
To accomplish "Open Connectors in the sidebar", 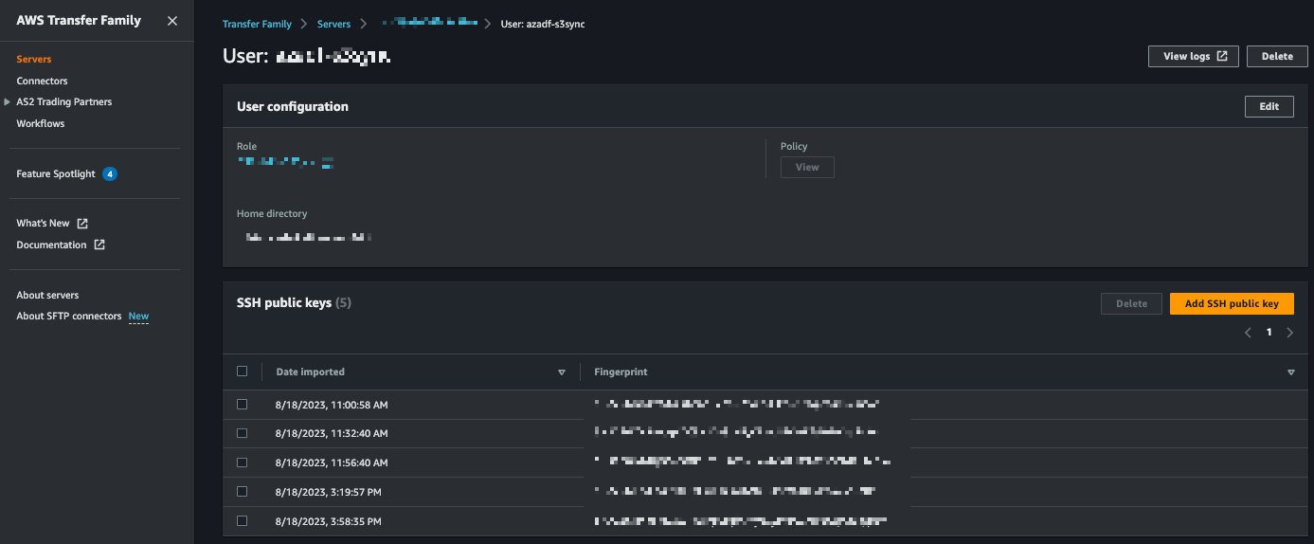I will [42, 82].
